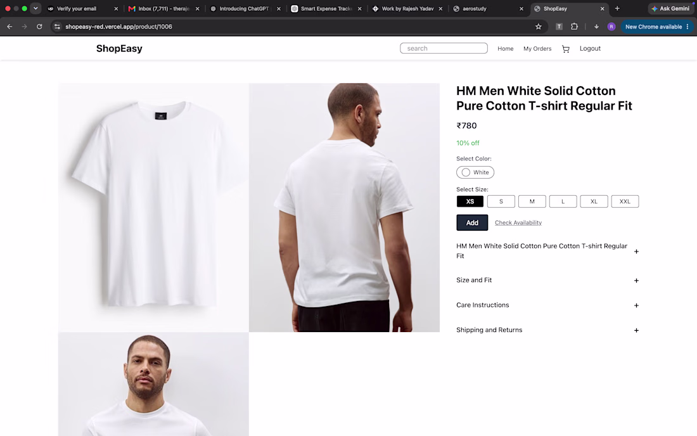The height and width of the screenshot is (436, 697).
Task: Expand the Size and Fit section
Action: pos(547,281)
